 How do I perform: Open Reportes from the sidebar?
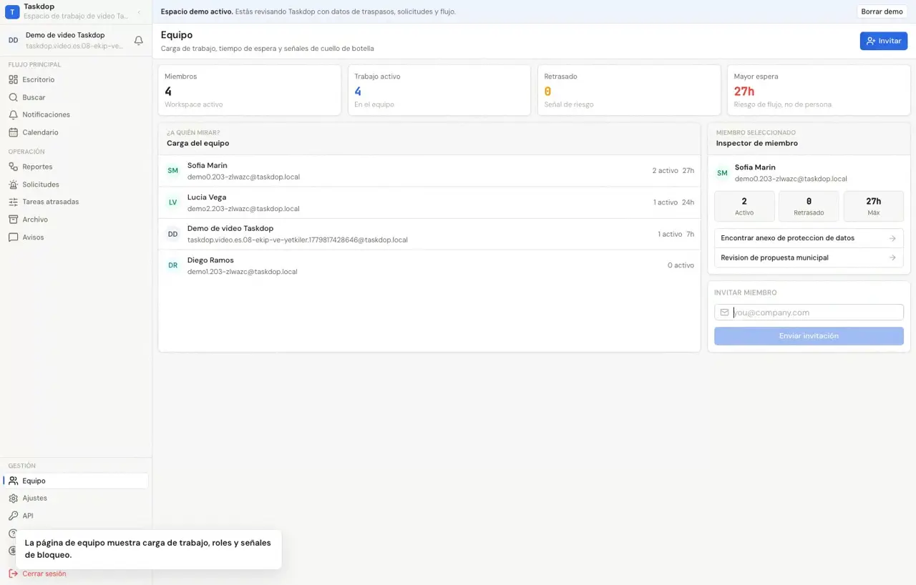pyautogui.click(x=76, y=167)
